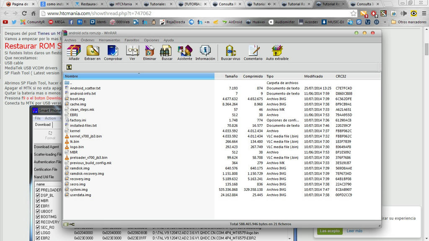Click the Añadir icon in WinRAR toolbar
The height and width of the screenshot is (241, 429).
click(x=74, y=51)
